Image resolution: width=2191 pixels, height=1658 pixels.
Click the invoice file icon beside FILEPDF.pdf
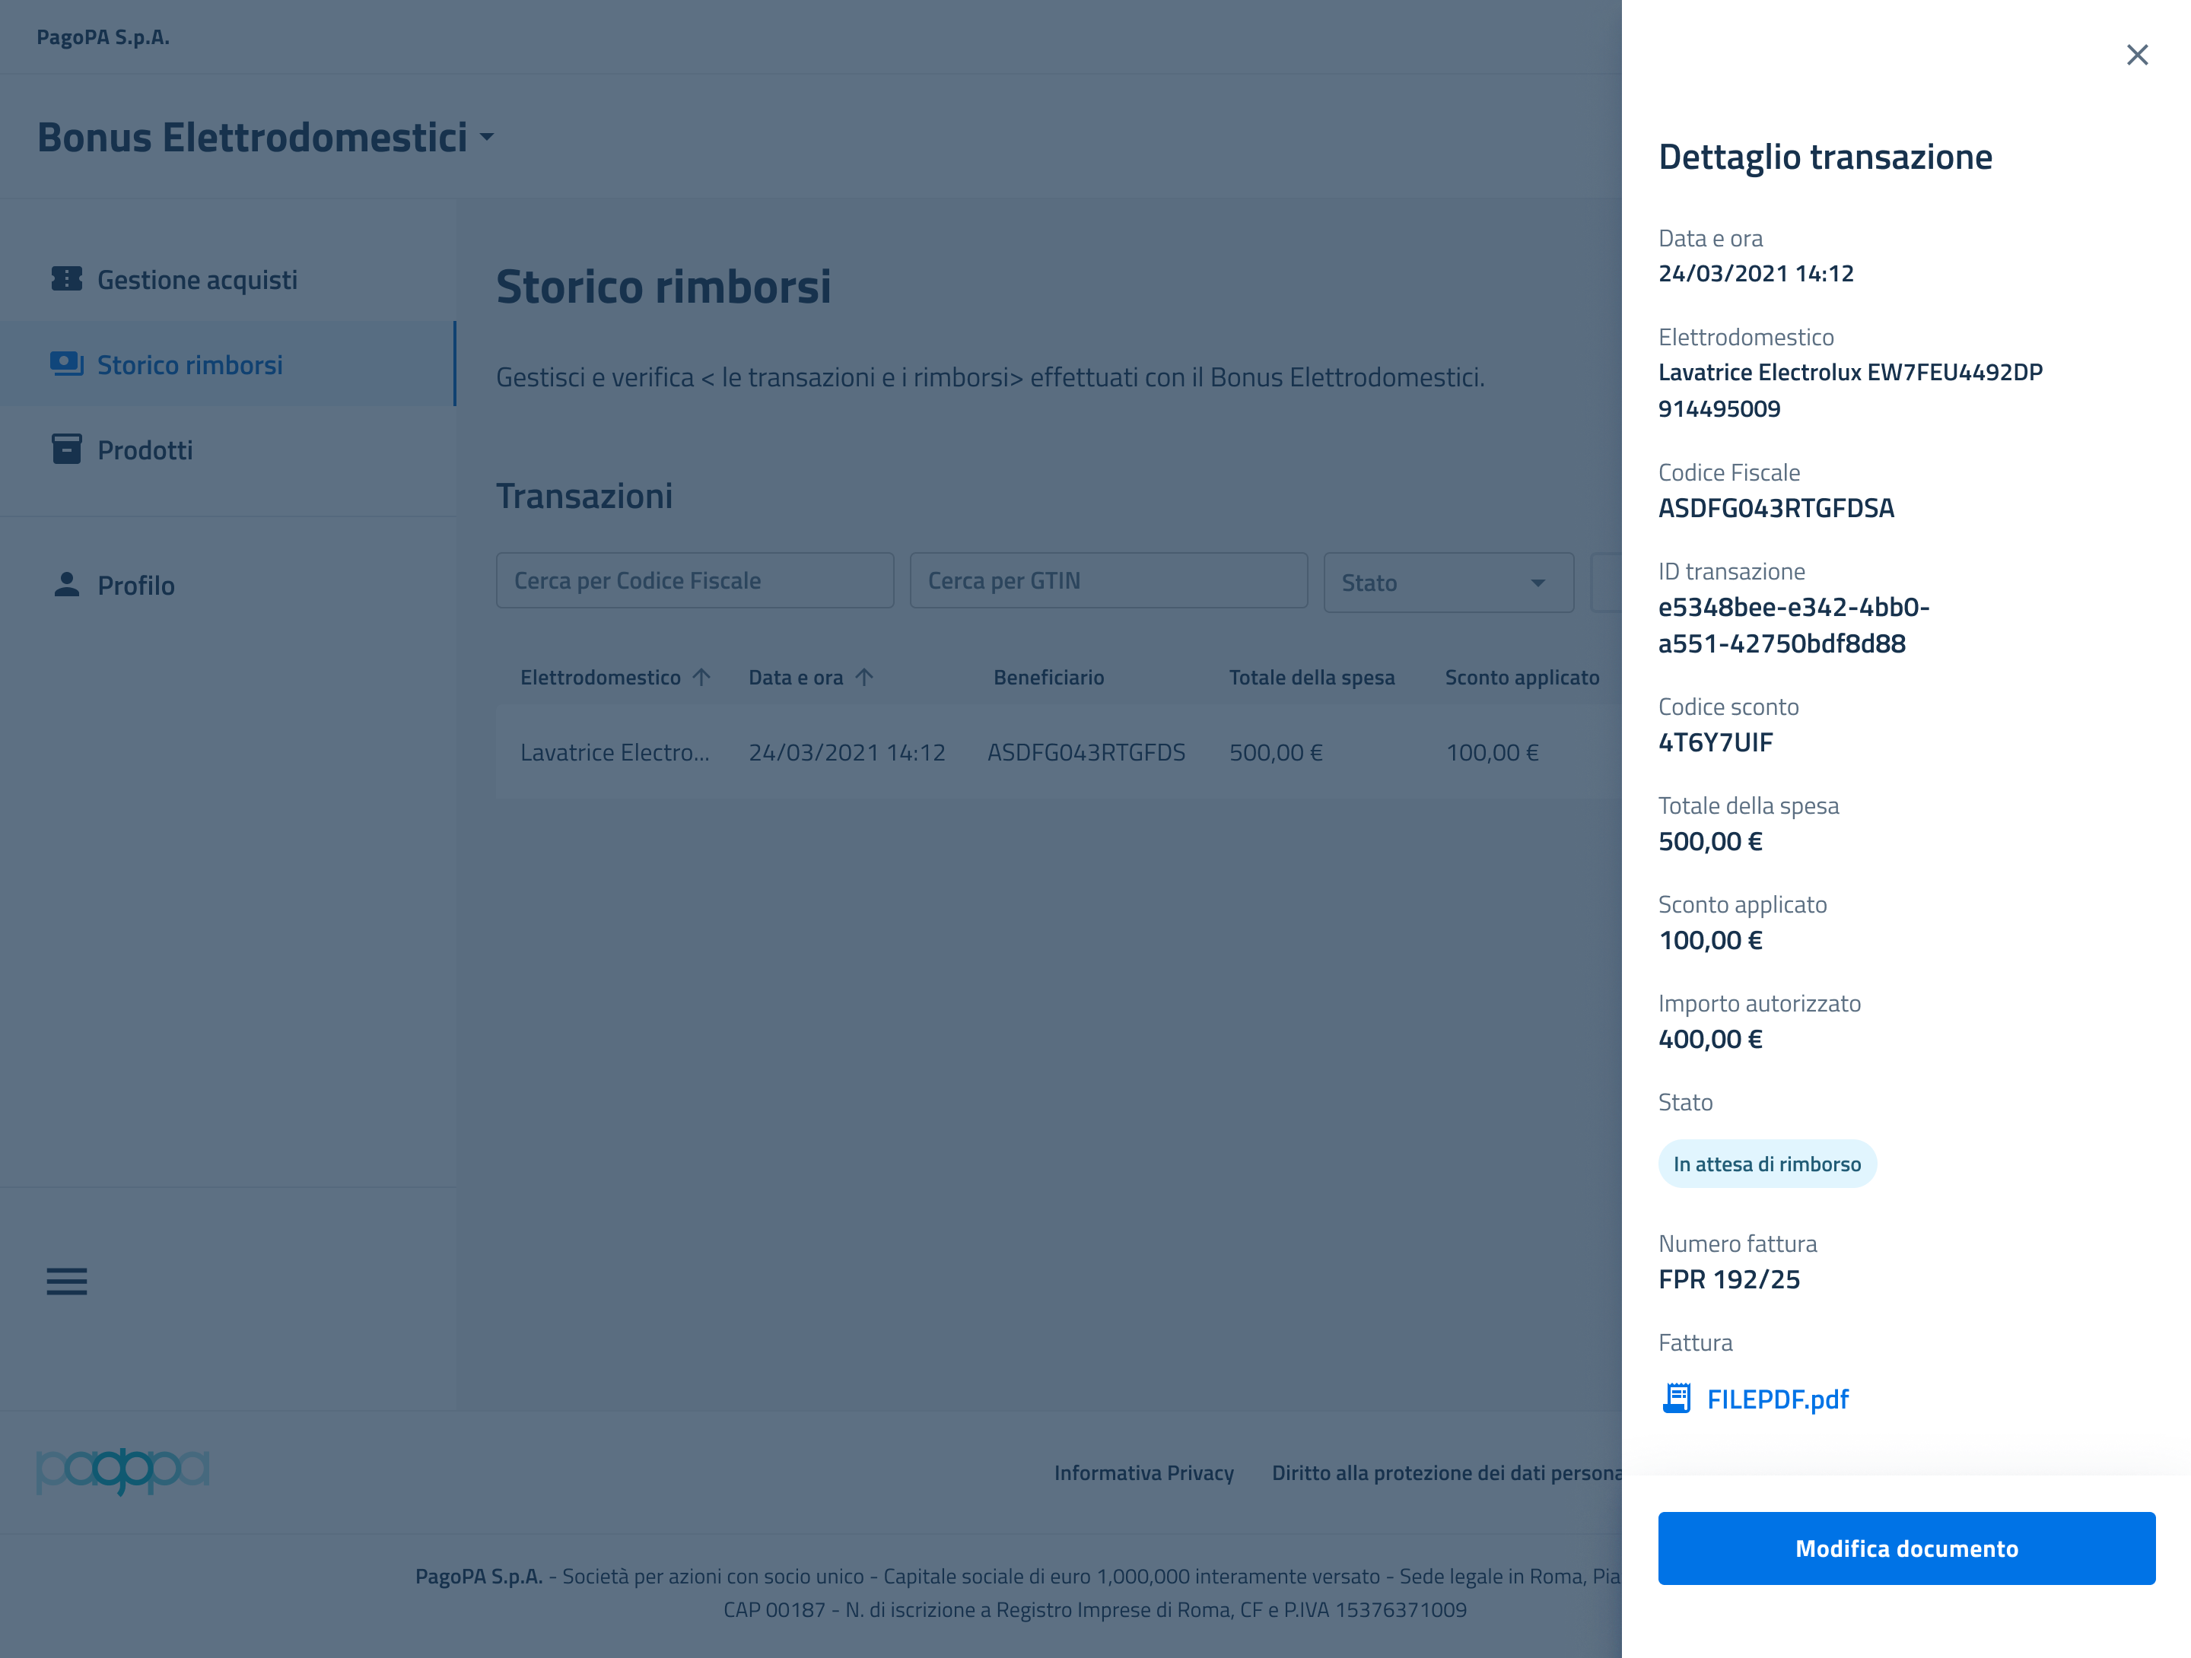coord(1676,1399)
